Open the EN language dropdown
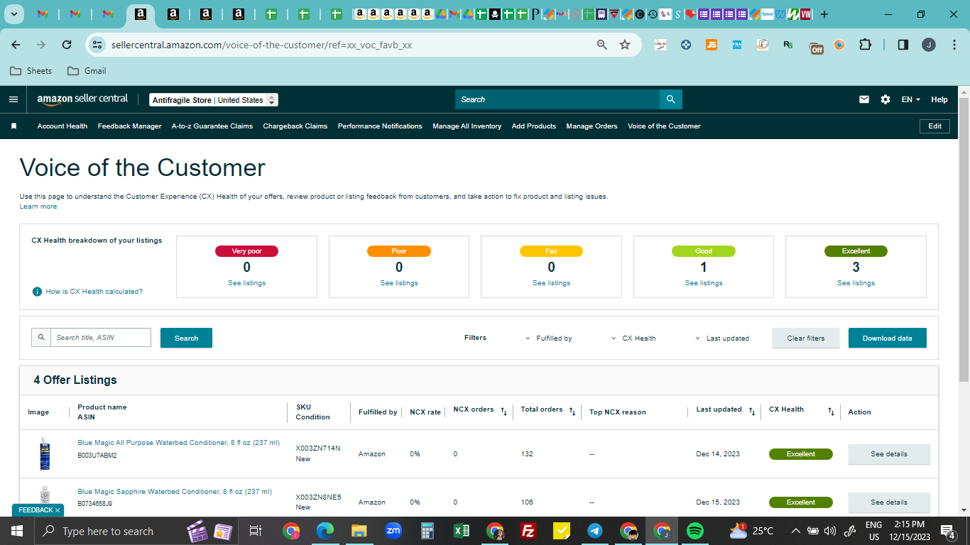The width and height of the screenshot is (970, 545). (911, 99)
